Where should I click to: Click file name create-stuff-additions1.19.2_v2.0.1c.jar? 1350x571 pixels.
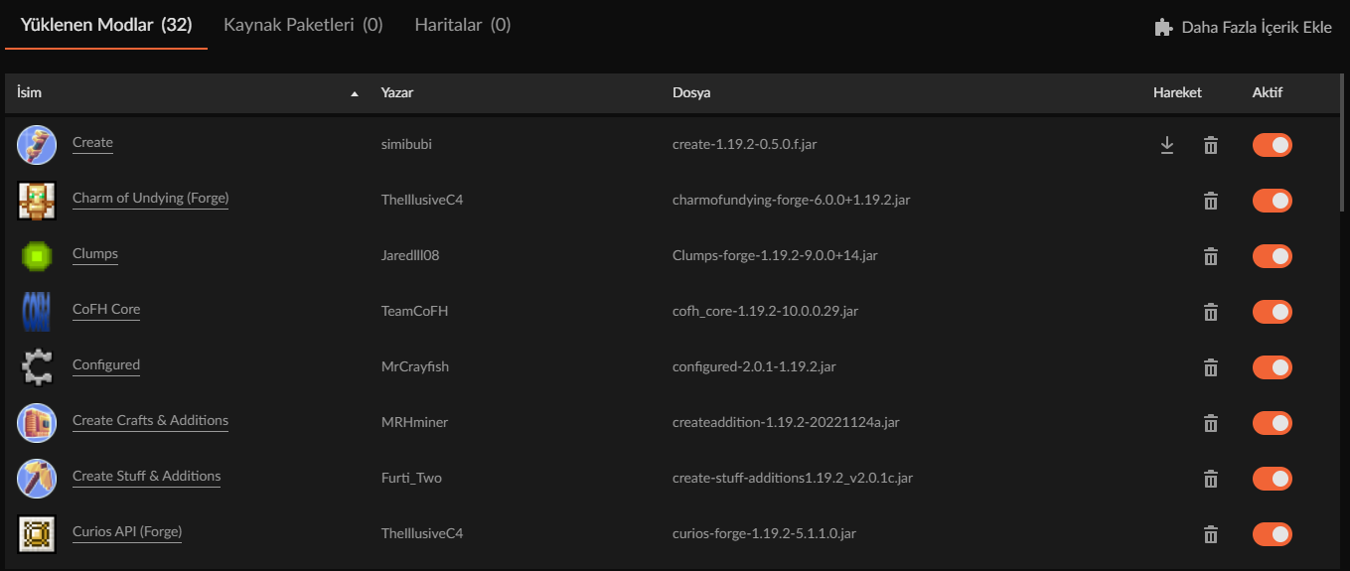click(793, 478)
